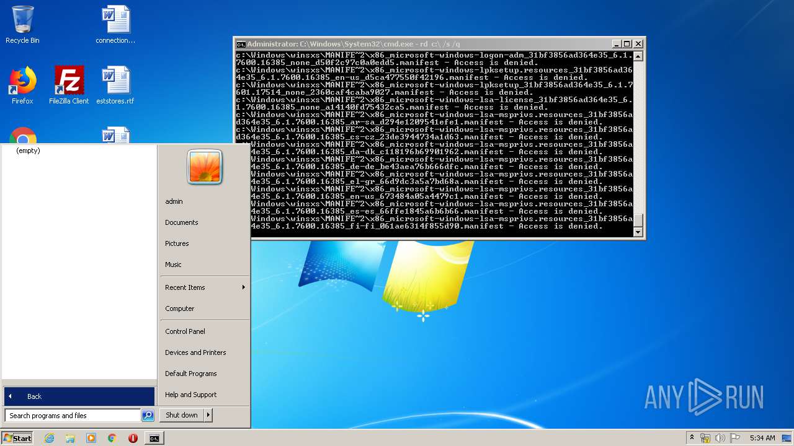This screenshot has width=794, height=446.
Task: Click the cmd window system menu icon
Action: pyautogui.click(x=241, y=44)
